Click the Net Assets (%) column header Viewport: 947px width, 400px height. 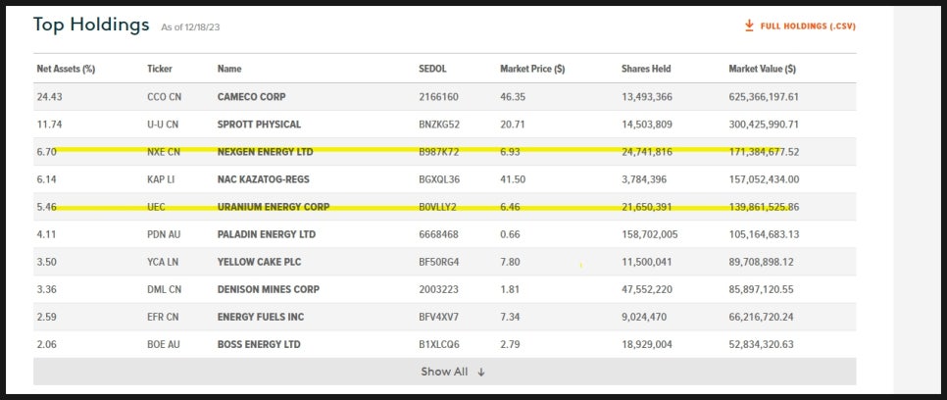pyautogui.click(x=66, y=69)
